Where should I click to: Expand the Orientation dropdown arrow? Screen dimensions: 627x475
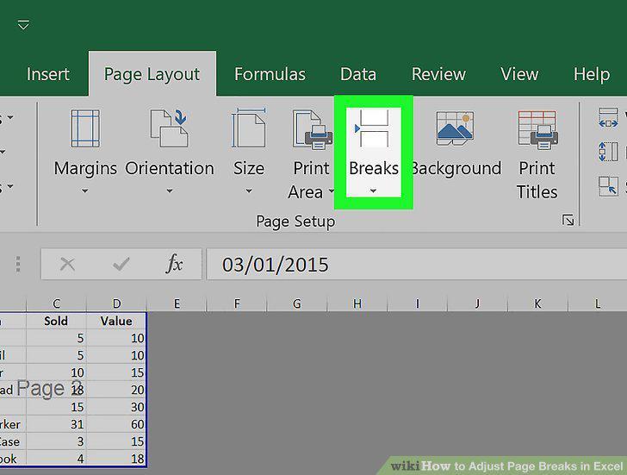[x=170, y=191]
